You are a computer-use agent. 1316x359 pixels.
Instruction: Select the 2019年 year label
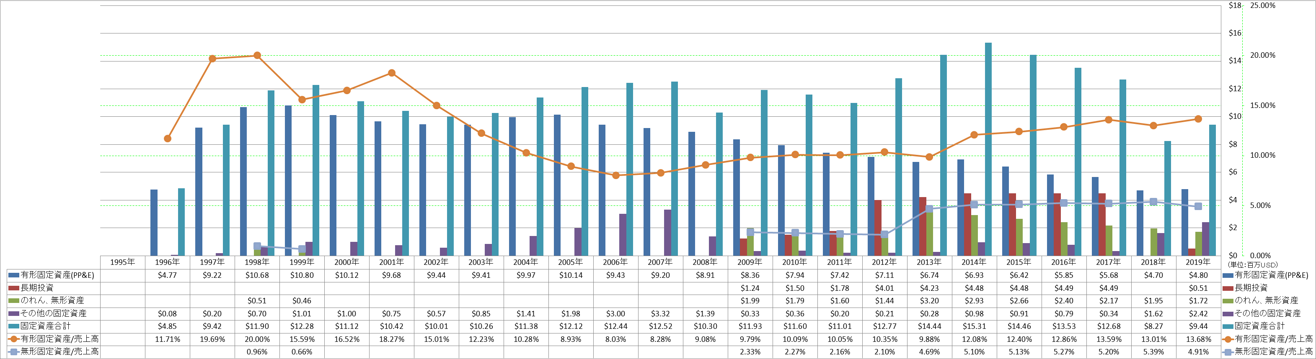[1198, 262]
